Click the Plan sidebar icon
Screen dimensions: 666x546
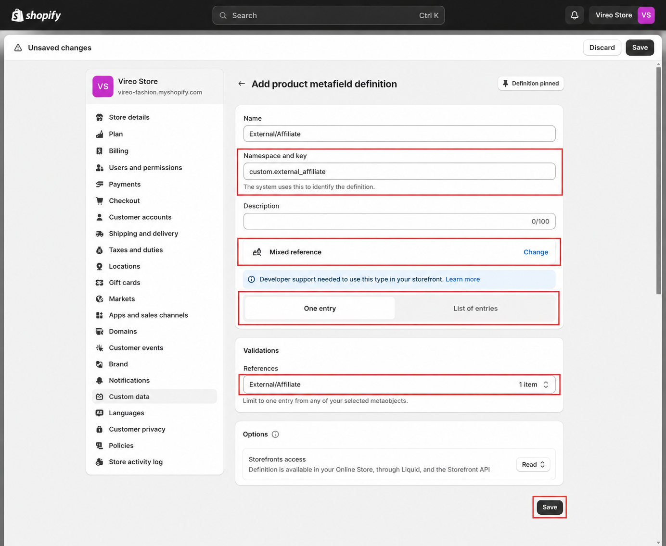(x=100, y=134)
